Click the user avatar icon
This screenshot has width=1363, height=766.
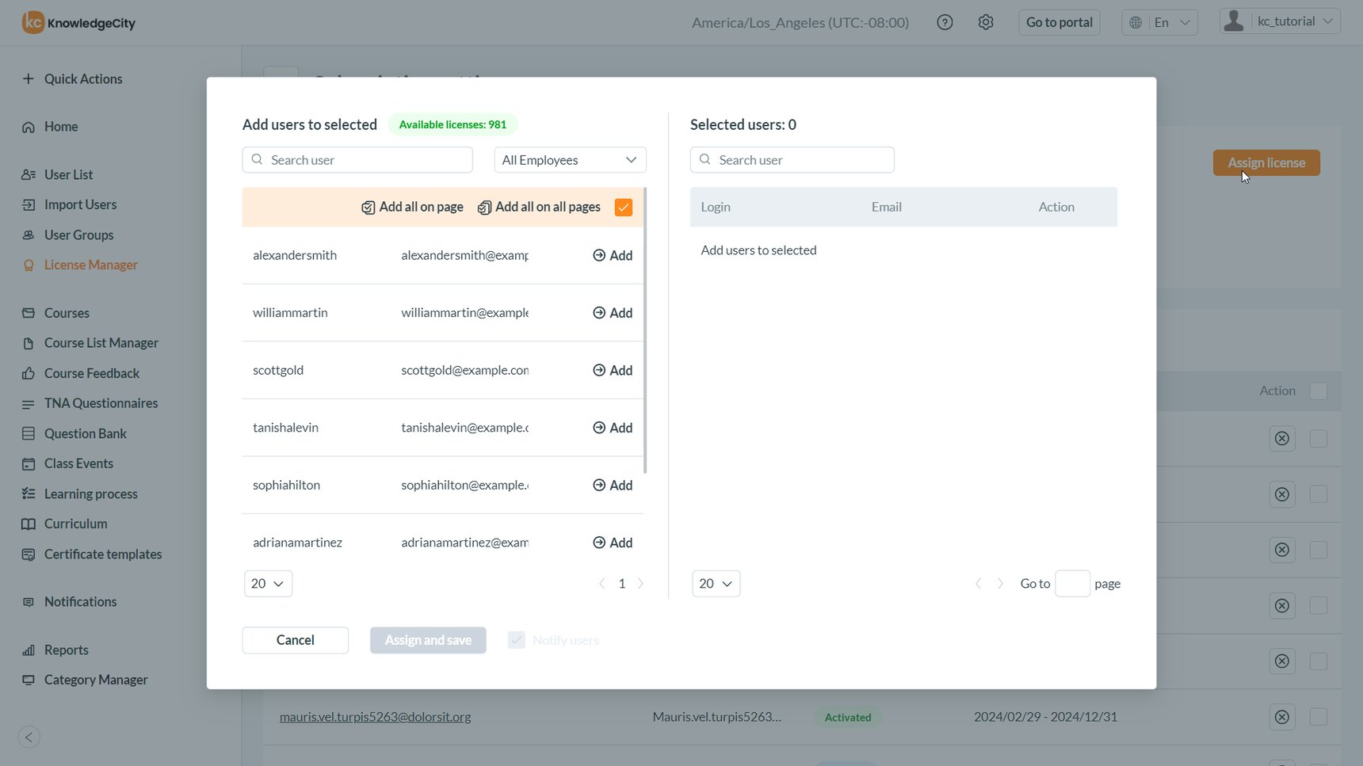tap(1234, 21)
